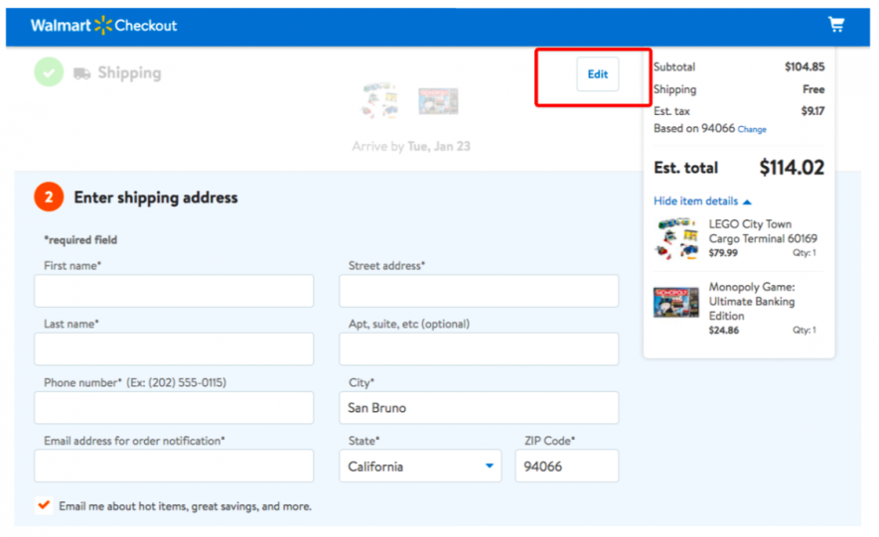
Task: Click the order notification email address field
Action: [174, 466]
